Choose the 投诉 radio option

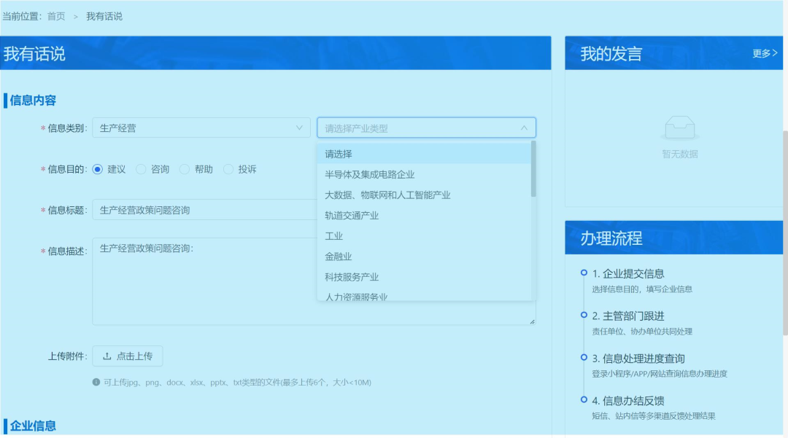coord(228,169)
